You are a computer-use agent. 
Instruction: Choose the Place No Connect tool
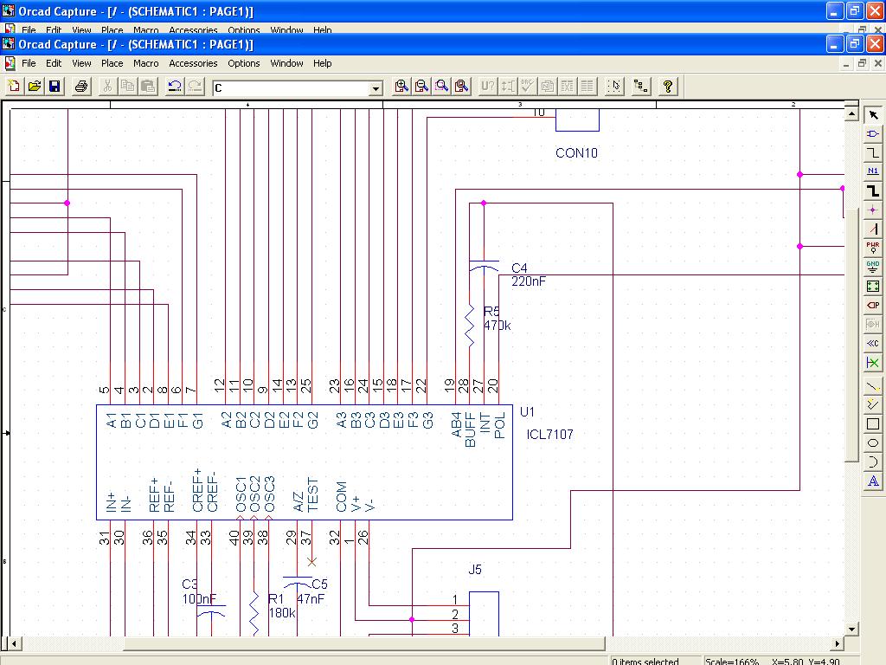tap(873, 363)
